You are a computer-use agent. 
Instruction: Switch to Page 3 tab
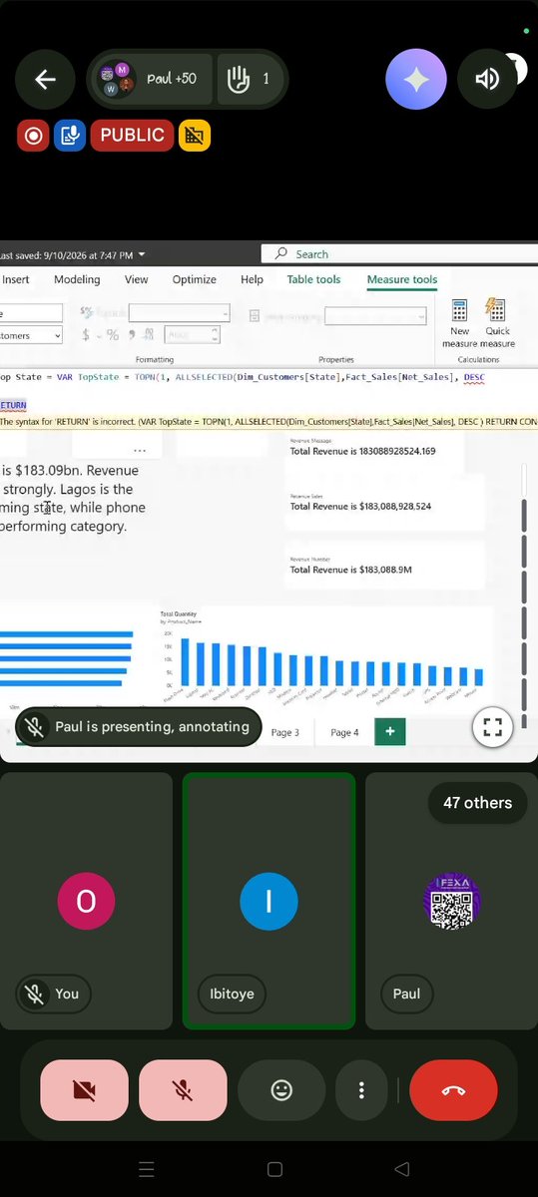tap(284, 732)
